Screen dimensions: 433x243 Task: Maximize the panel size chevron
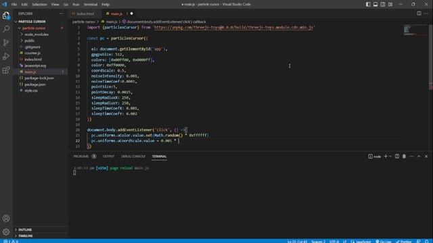[419, 157]
